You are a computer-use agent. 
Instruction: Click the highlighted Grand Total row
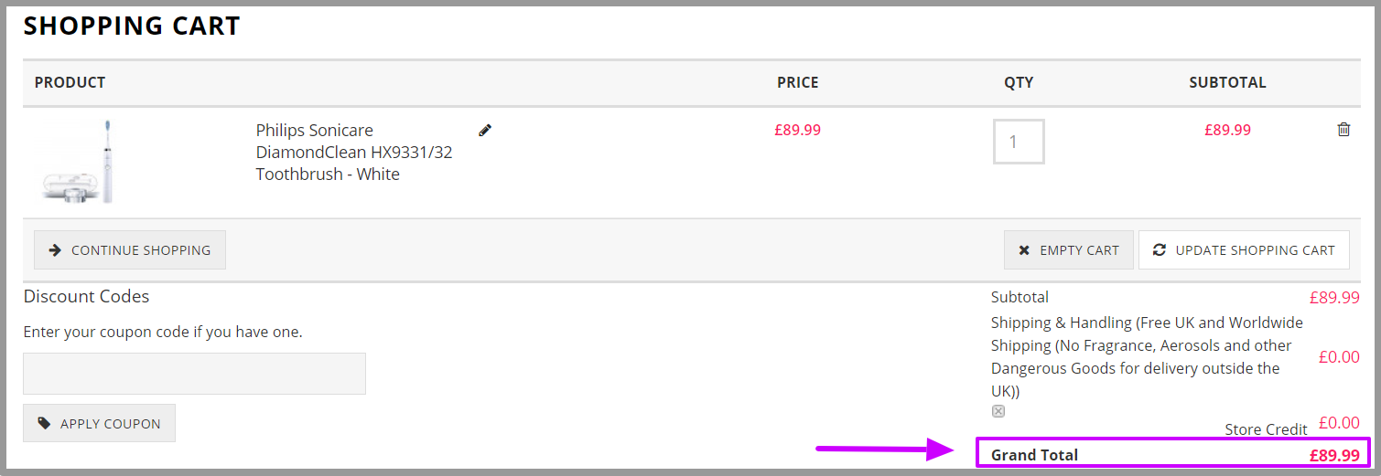coord(1175,454)
